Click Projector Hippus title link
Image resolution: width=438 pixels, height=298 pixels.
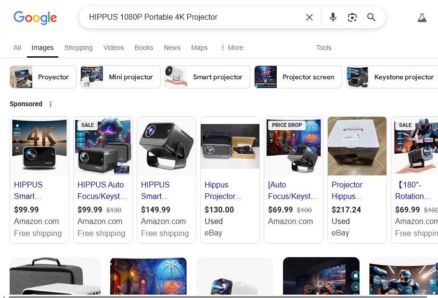(347, 190)
